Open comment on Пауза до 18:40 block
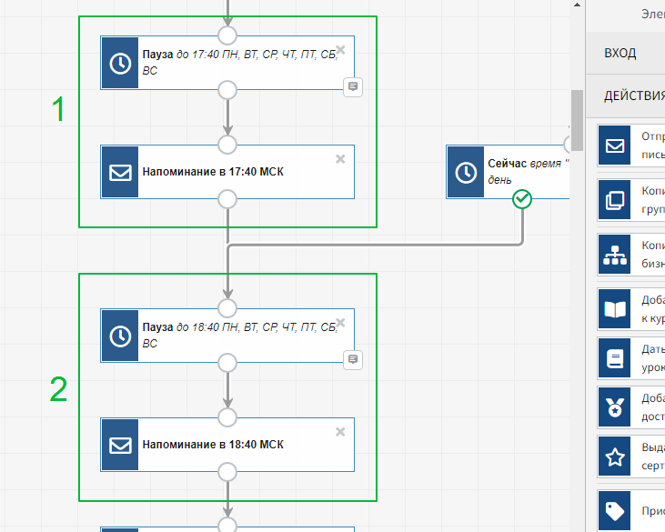This screenshot has height=532, width=665. [353, 359]
